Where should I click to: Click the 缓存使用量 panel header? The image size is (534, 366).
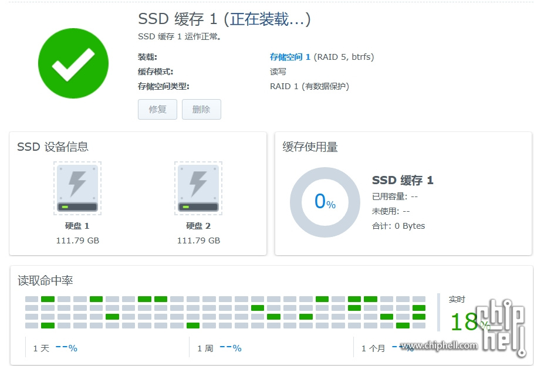(x=310, y=147)
